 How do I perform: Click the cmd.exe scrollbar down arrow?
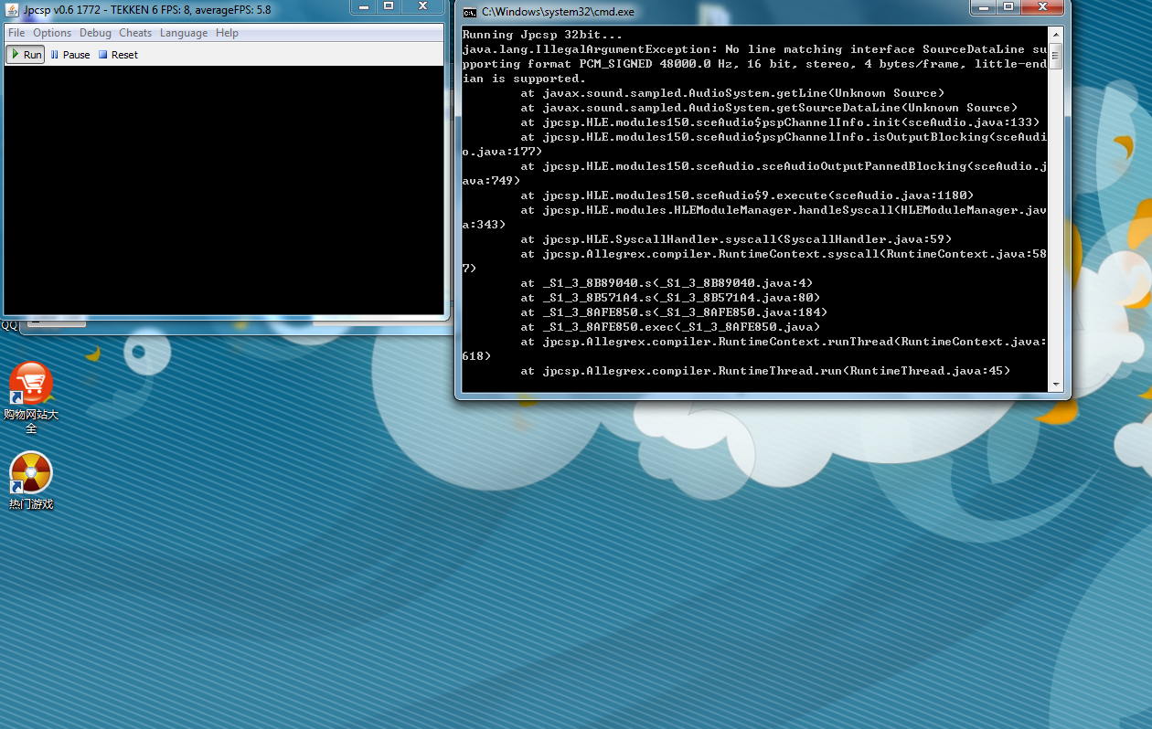[1056, 385]
